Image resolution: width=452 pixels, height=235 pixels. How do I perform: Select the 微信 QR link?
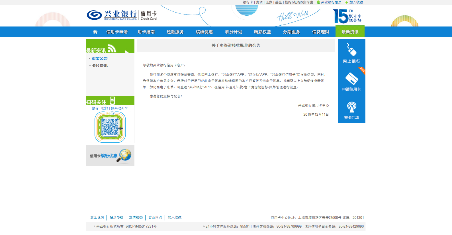pos(95,108)
